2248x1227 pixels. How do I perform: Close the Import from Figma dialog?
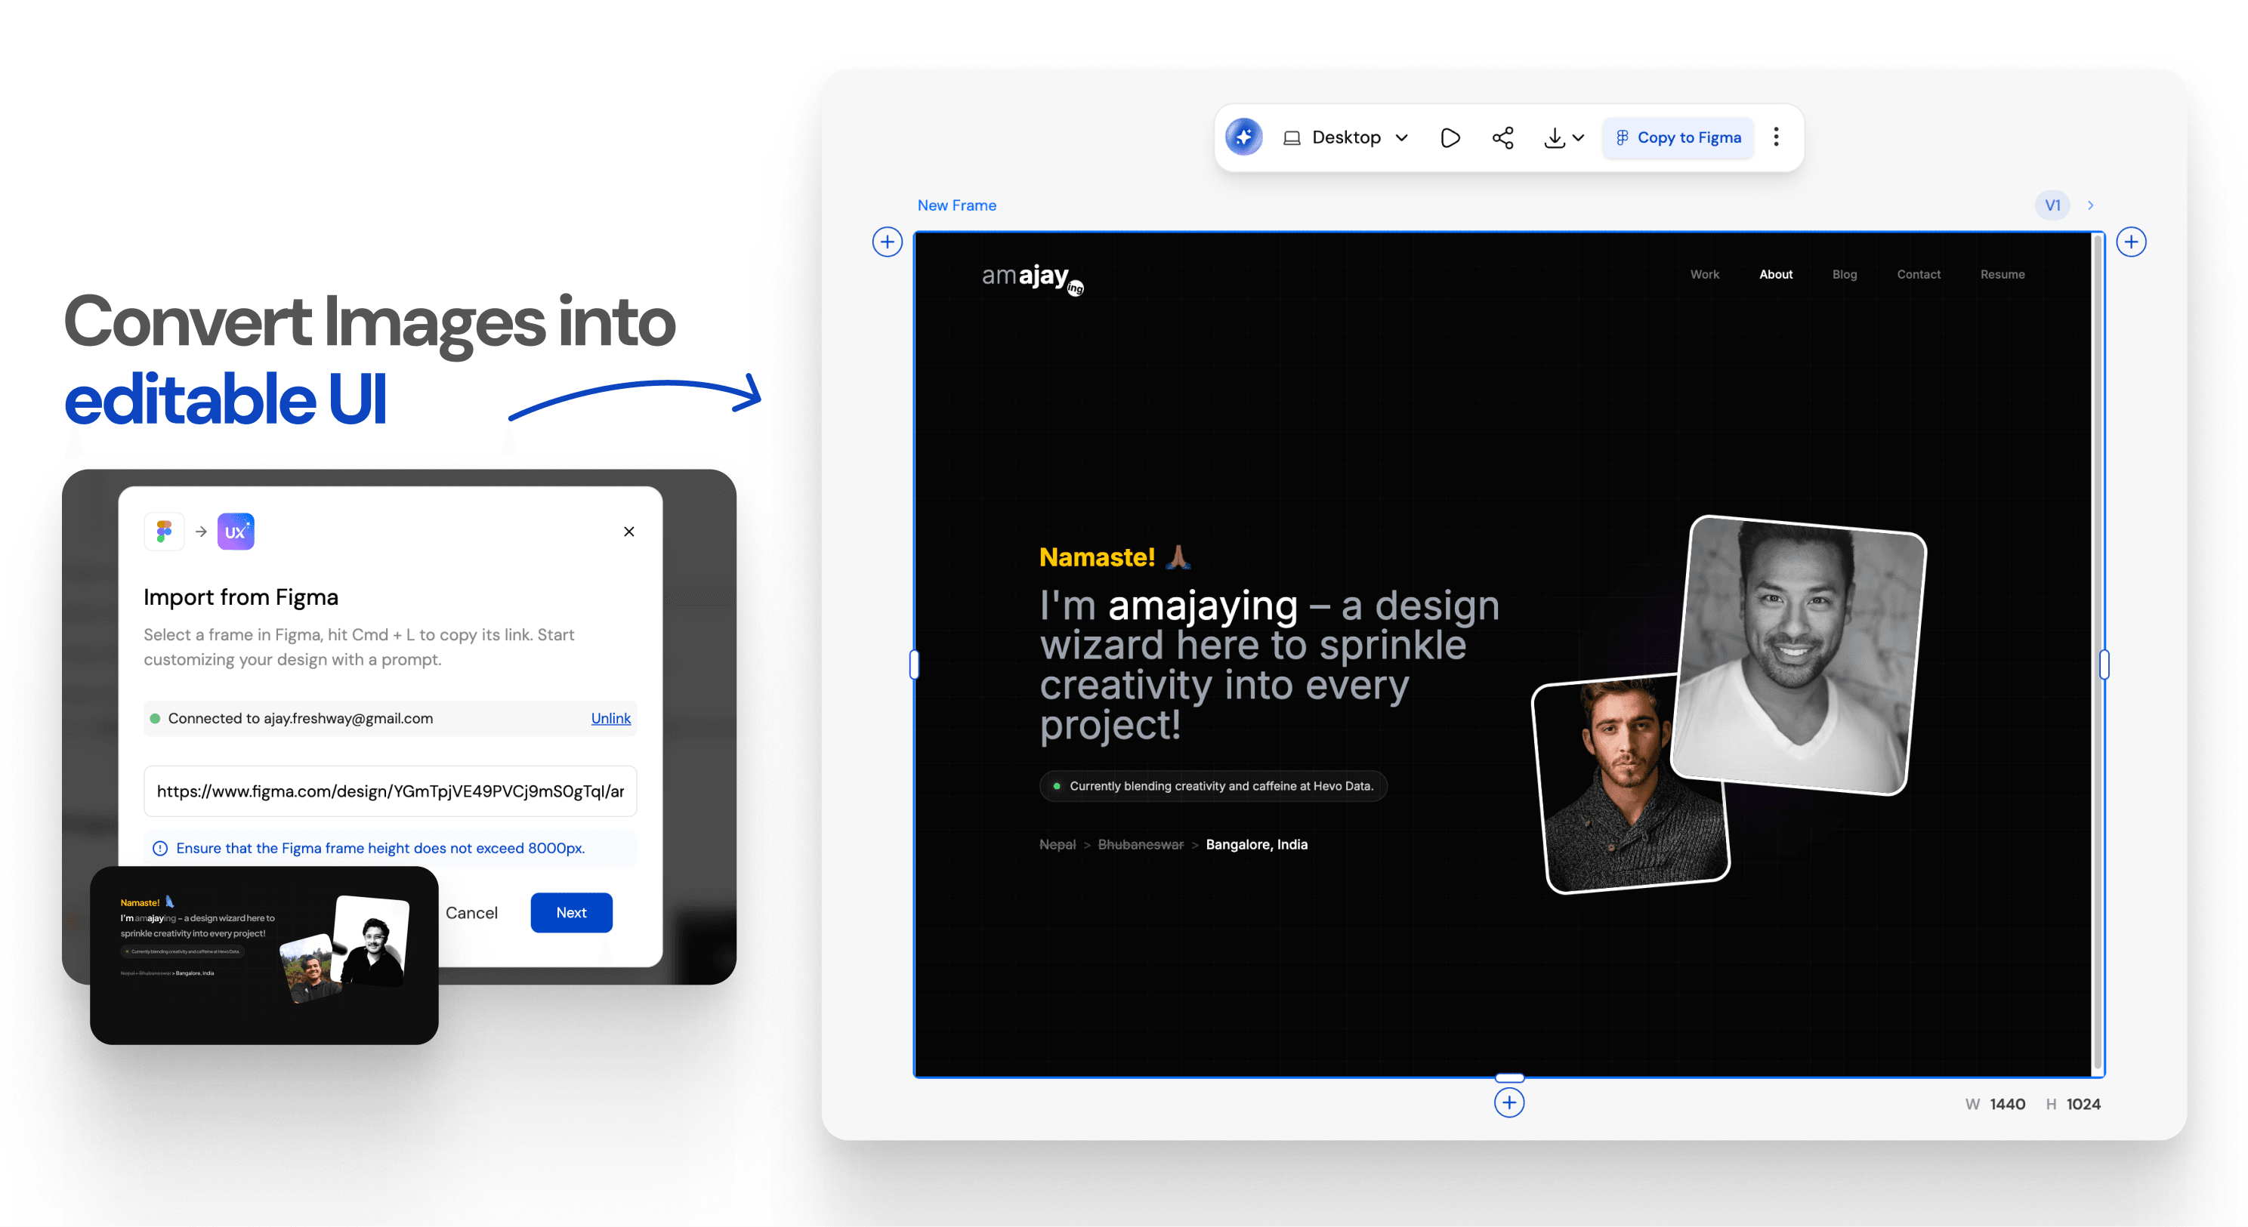tap(628, 531)
